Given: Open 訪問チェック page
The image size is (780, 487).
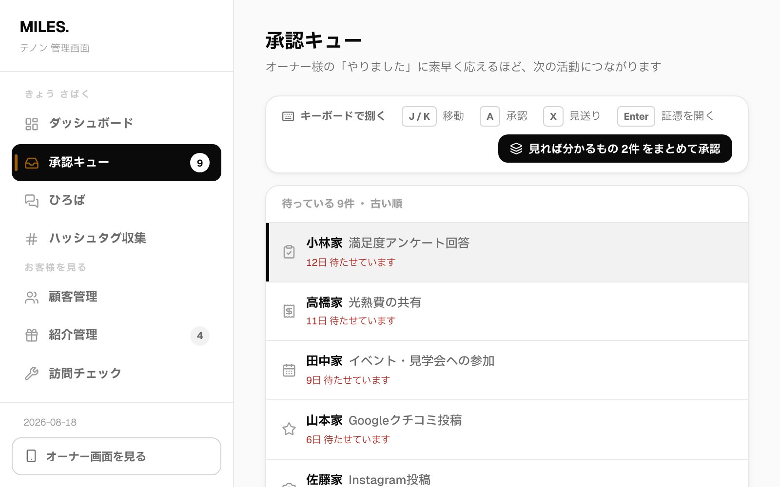Looking at the screenshot, I should pyautogui.click(x=117, y=374).
